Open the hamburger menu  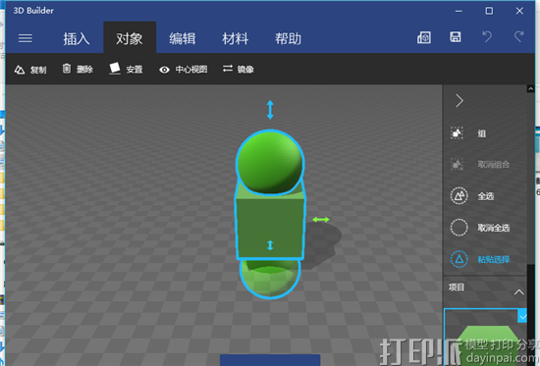point(26,38)
